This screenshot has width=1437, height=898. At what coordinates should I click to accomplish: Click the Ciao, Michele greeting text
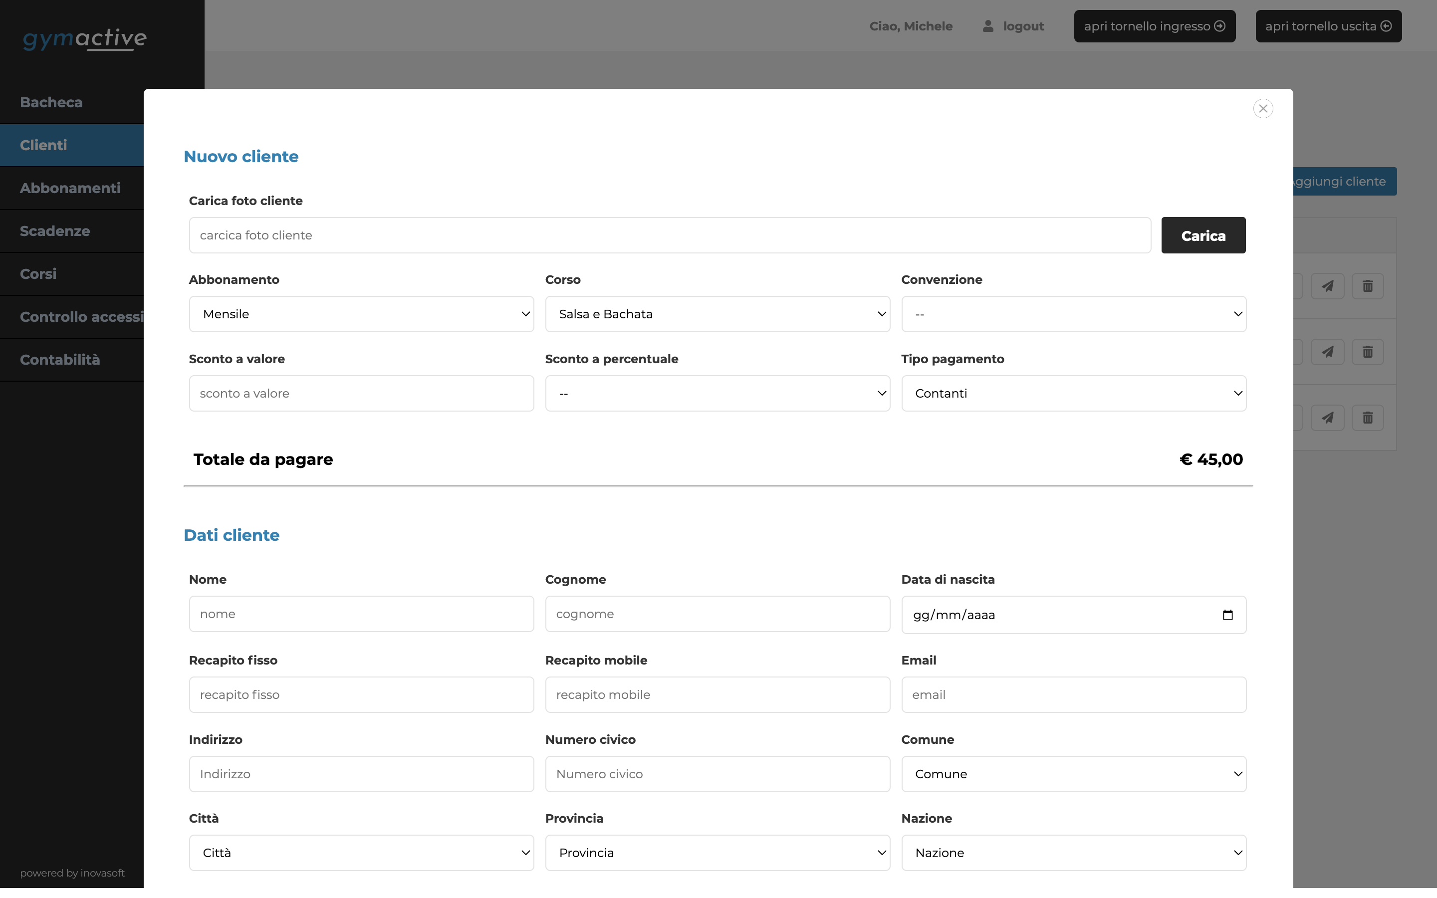point(911,26)
